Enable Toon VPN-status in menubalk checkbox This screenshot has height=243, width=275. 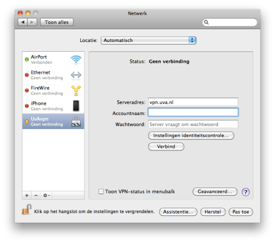[x=101, y=191]
